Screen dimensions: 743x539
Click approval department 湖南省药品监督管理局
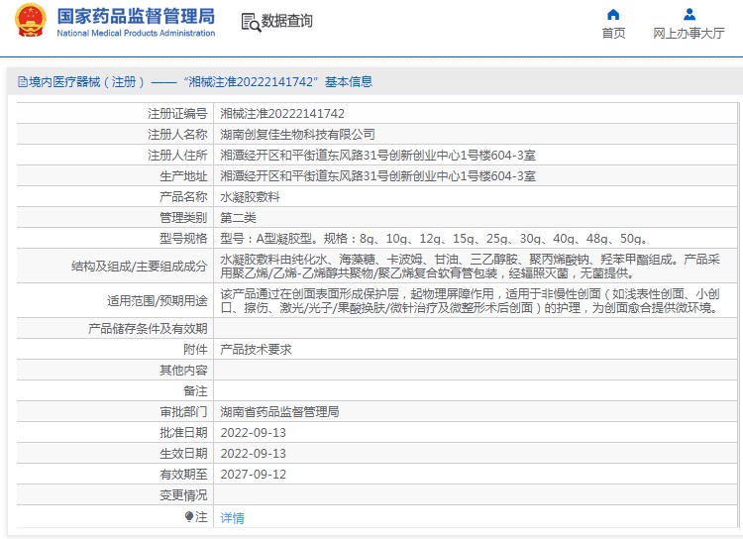279,411
